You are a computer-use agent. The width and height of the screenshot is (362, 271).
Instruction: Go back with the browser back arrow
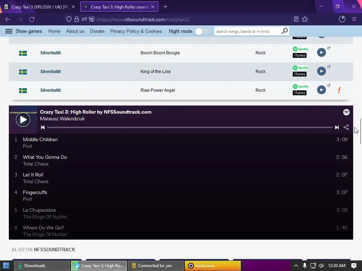tap(8, 19)
